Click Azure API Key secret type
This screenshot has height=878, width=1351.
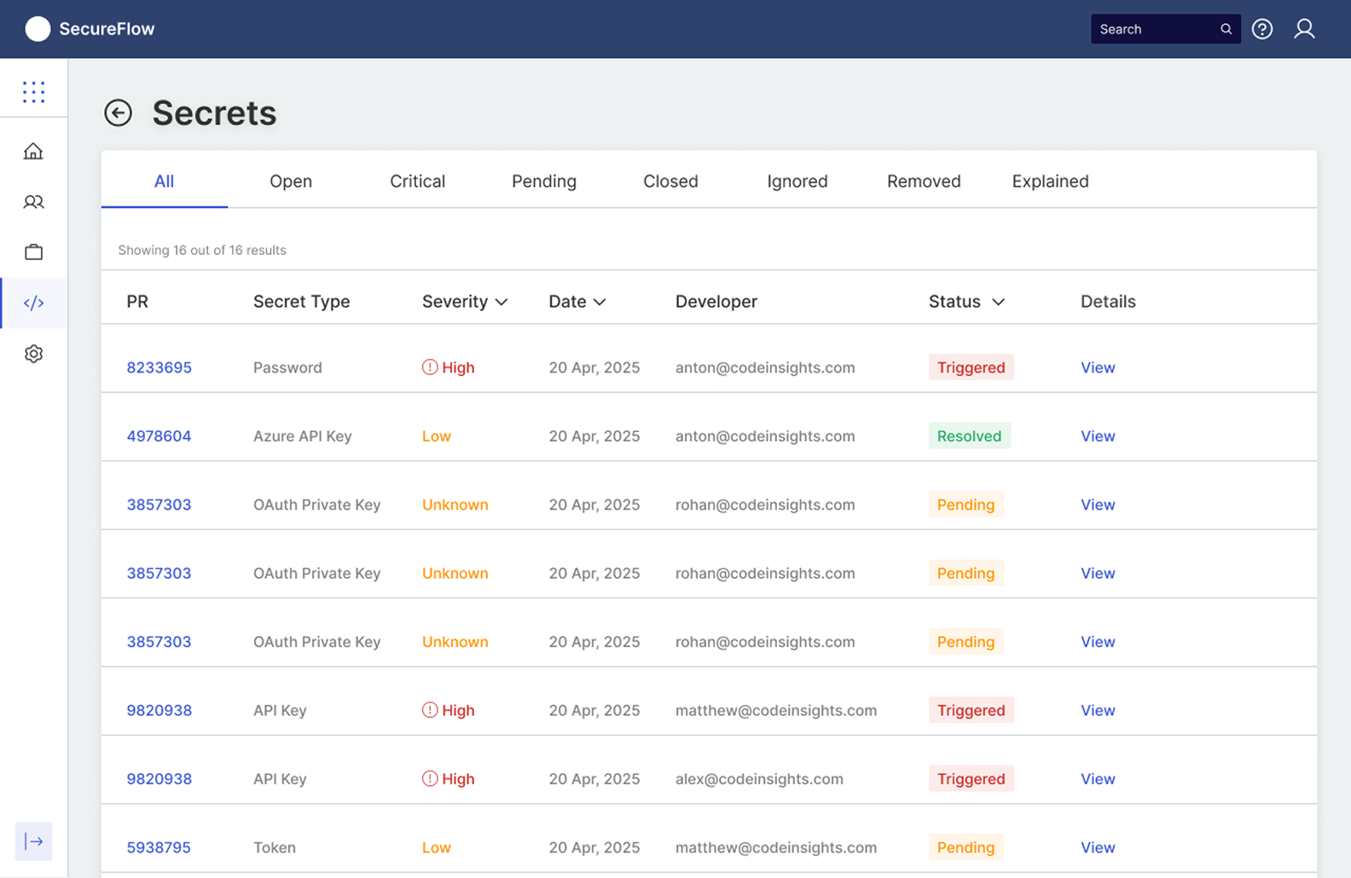coord(303,436)
